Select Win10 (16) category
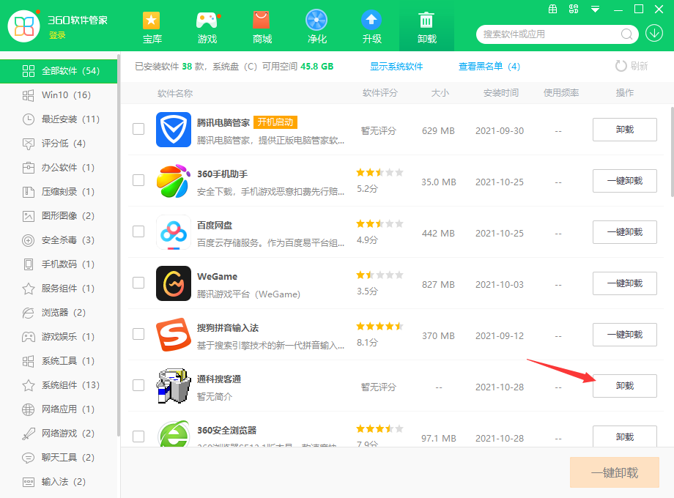This screenshot has width=674, height=498. (x=59, y=95)
